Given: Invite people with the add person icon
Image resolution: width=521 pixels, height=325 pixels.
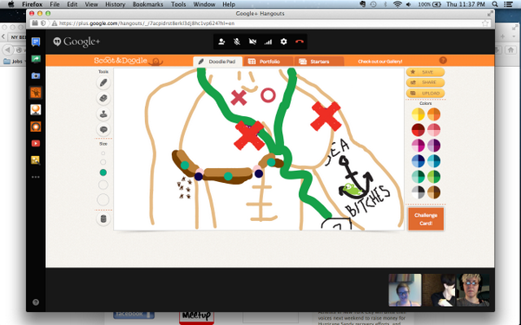Looking at the screenshot, I should pos(221,42).
